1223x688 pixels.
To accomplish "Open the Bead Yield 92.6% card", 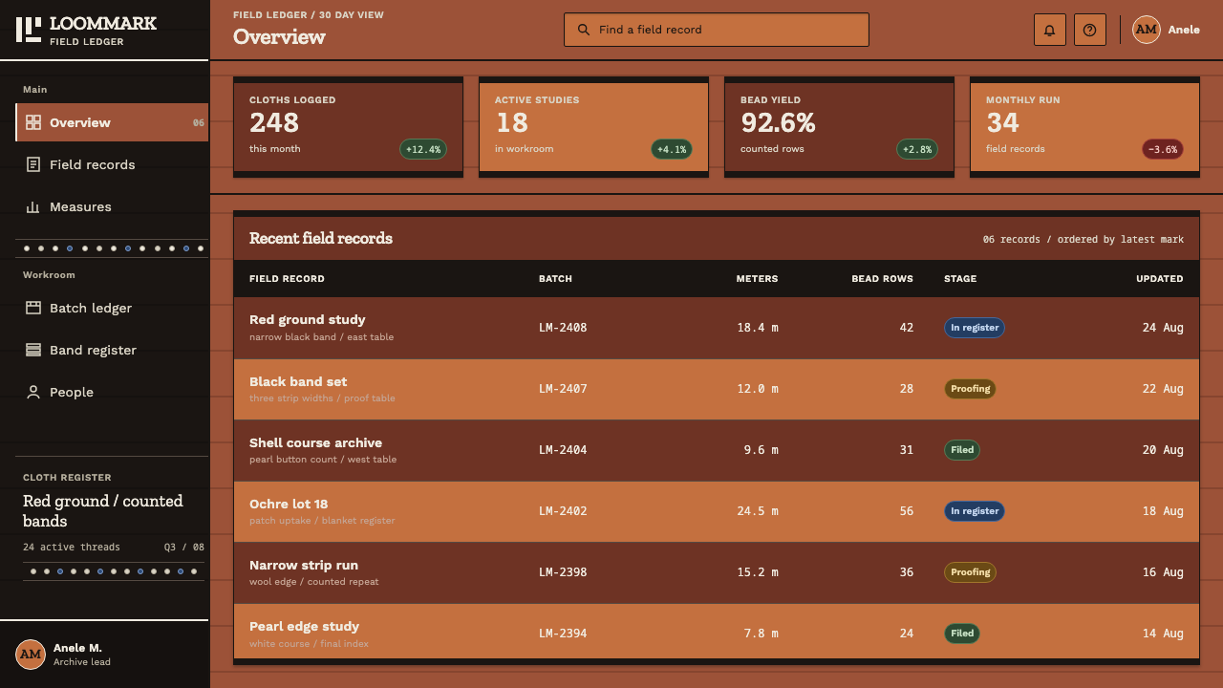I will (x=839, y=127).
